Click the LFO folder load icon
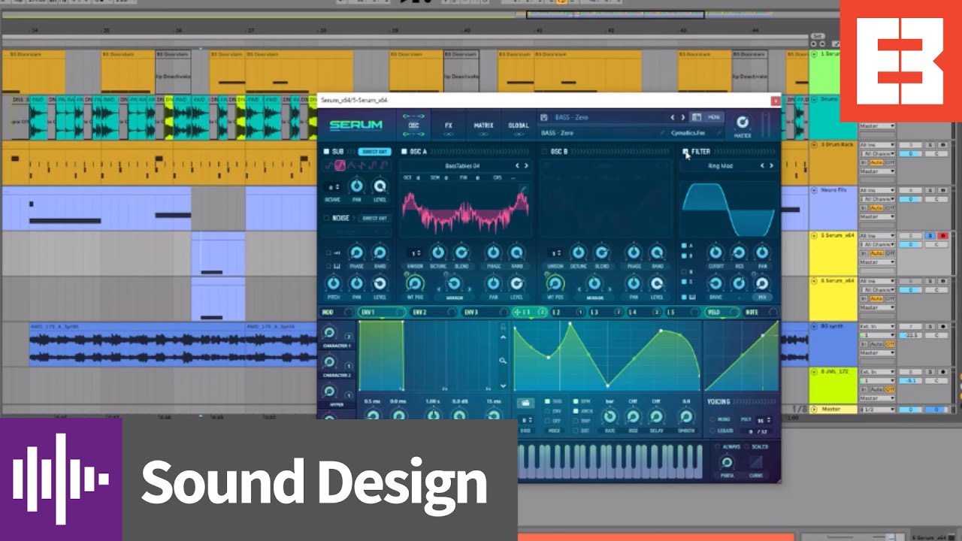 pos(526,403)
